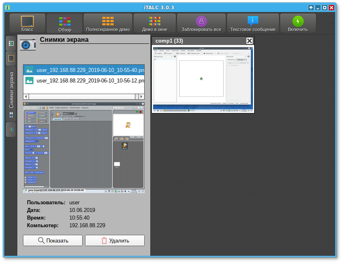The height and width of the screenshot is (263, 342).
Task: Click the list's right scroll arrow
Action: 141,97
